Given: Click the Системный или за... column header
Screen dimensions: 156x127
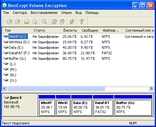Looking at the screenshot, I should [138, 30].
